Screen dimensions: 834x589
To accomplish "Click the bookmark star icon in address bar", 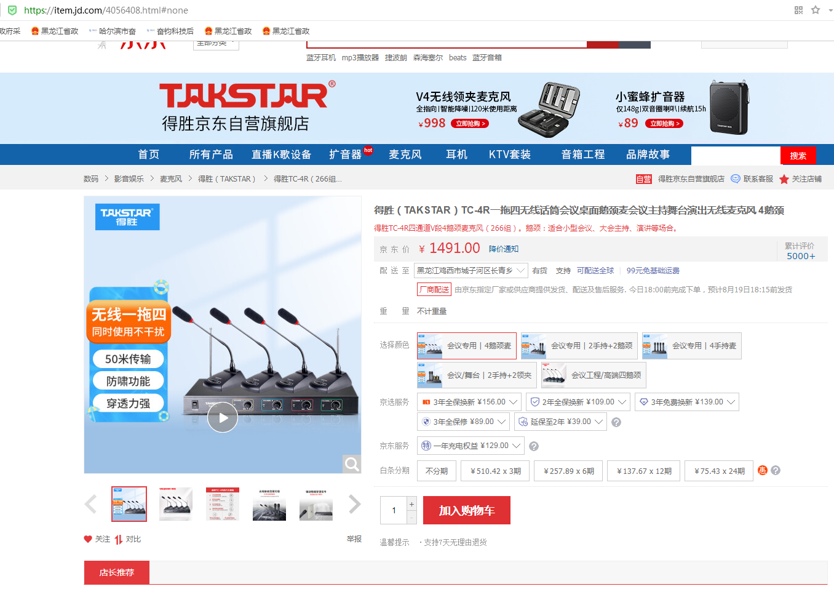I will point(816,10).
